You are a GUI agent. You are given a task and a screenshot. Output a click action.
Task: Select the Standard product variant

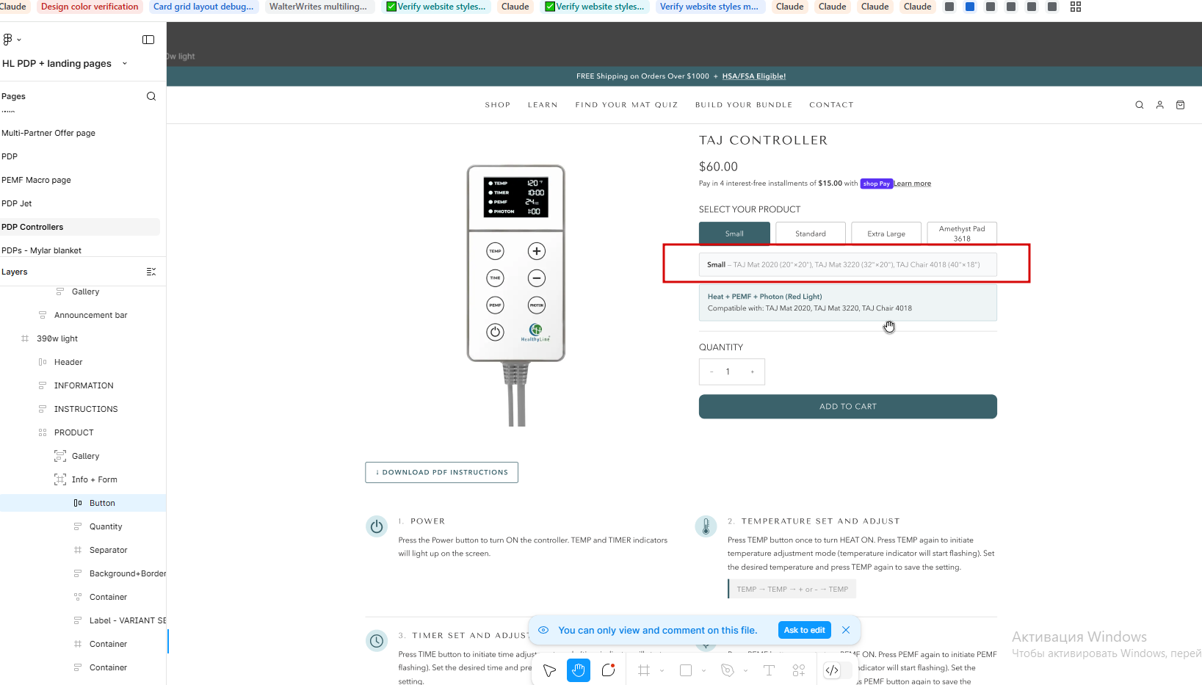tap(811, 233)
